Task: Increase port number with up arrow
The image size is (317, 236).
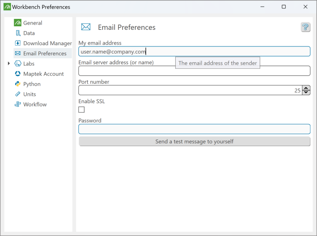Action: coord(306,88)
